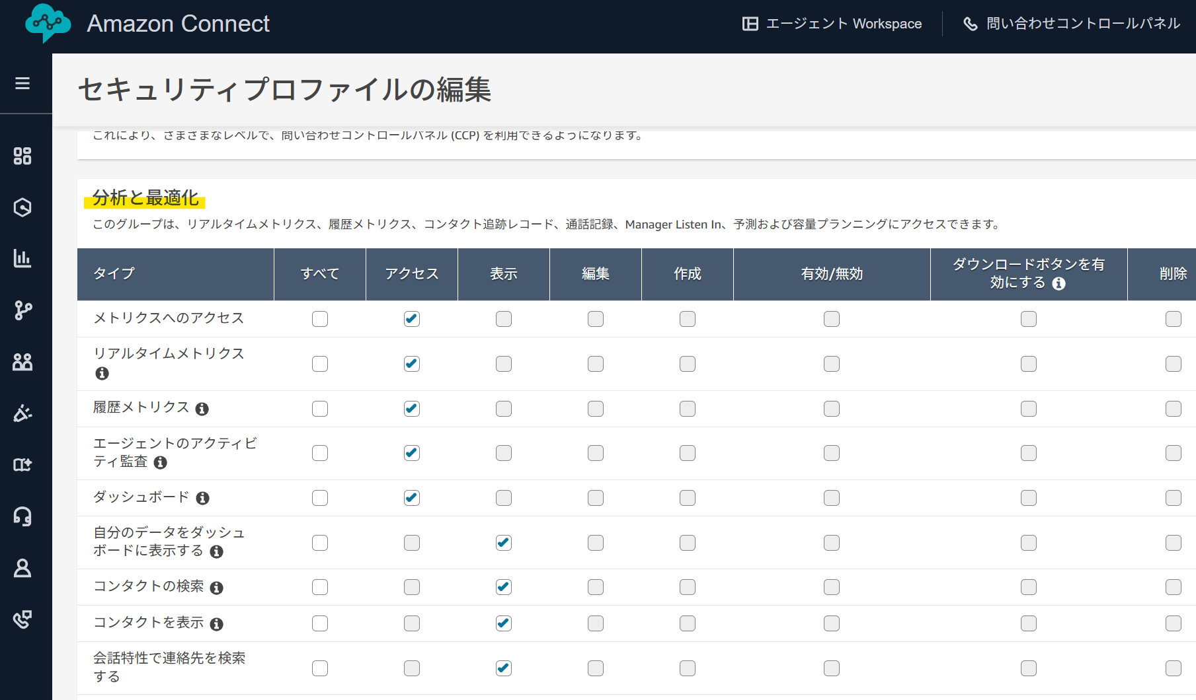Click the phone channels icon in sidebar

(22, 619)
